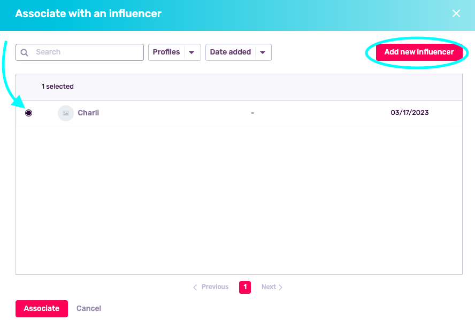Viewport: 475px width, 320px height.
Task: Click Charli's avatar placeholder image icon
Action: pos(65,113)
